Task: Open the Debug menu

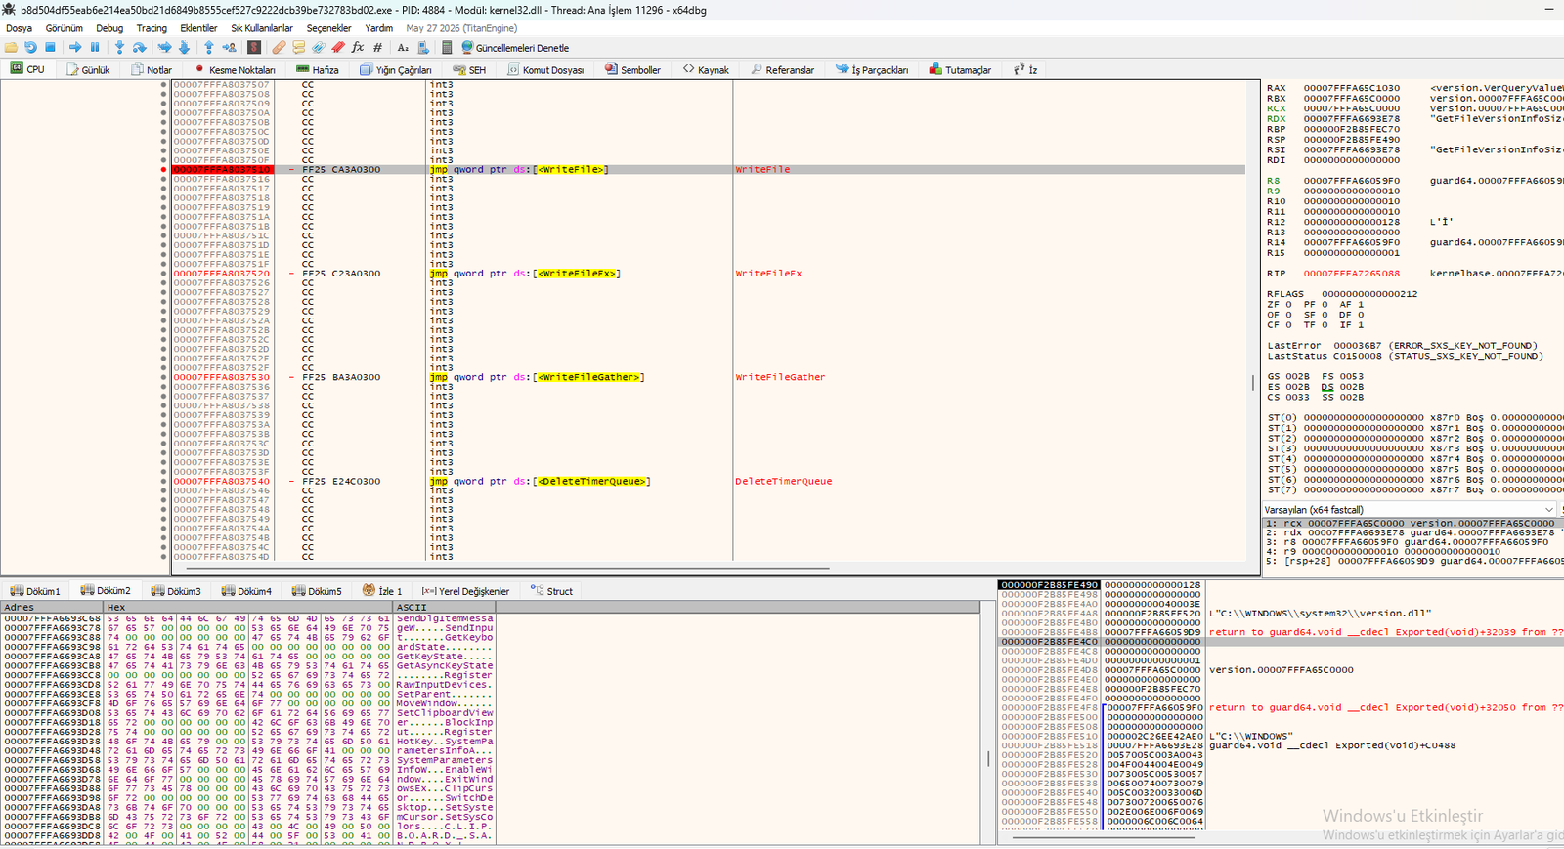Action: pyautogui.click(x=109, y=28)
